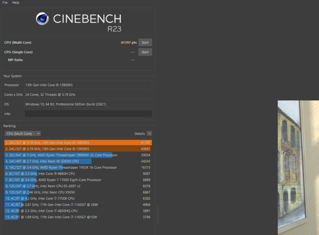Start the CPU (Single Core) benchmark

(145, 52)
